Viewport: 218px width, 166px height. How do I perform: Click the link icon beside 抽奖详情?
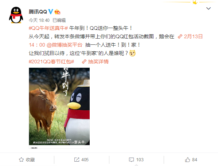click(x=84, y=62)
